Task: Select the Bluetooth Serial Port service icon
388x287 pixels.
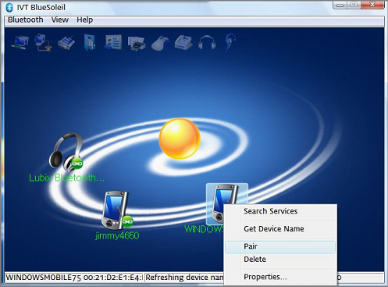Action: point(66,43)
